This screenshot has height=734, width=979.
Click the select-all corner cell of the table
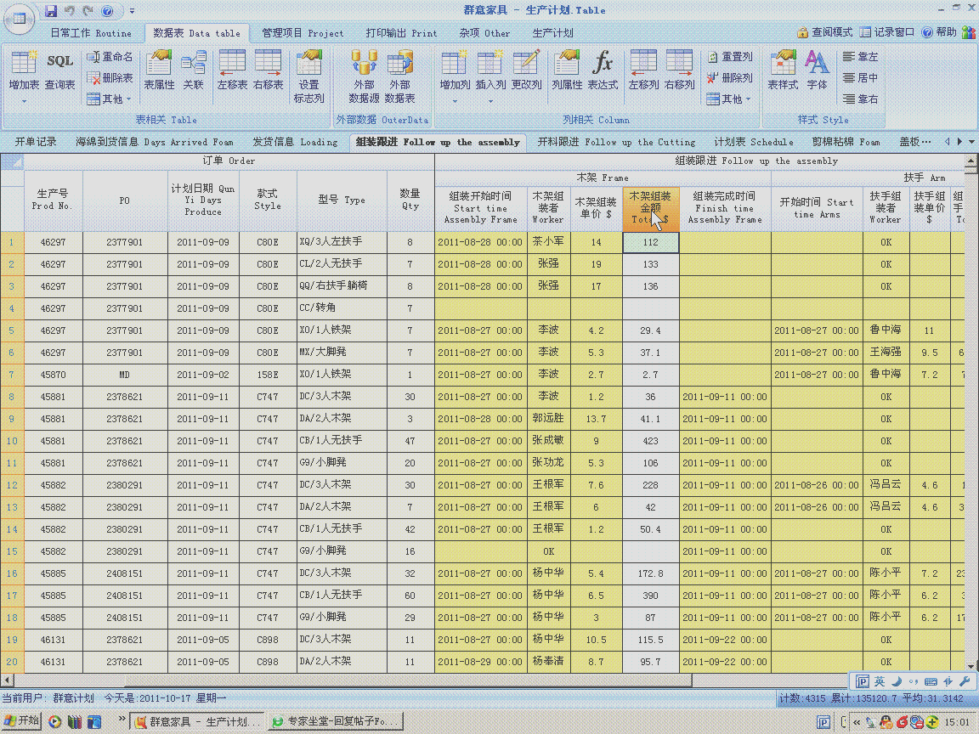pos(12,161)
